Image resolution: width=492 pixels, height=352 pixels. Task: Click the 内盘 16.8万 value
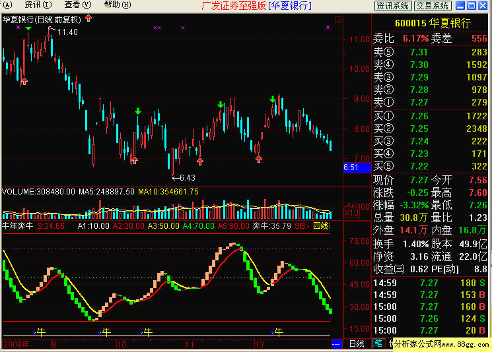tap(473, 231)
